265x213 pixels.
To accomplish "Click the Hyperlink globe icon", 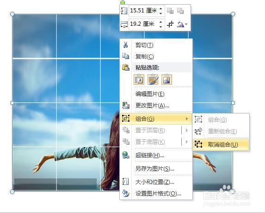I will pyautogui.click(x=126, y=155).
